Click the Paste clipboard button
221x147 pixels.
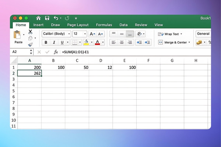(17, 37)
